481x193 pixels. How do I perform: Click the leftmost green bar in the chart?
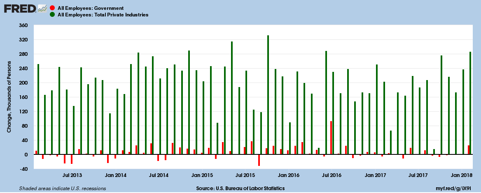click(38, 109)
